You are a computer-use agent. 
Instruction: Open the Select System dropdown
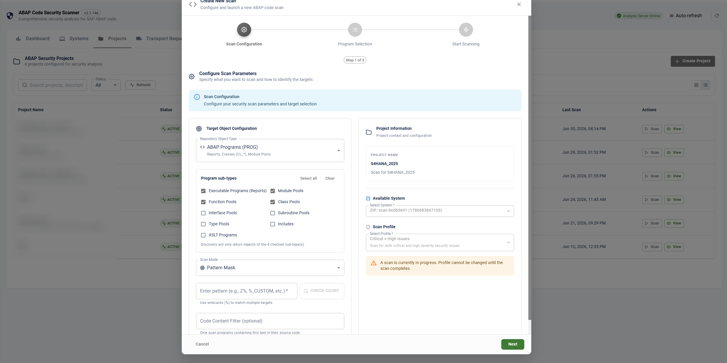(440, 211)
